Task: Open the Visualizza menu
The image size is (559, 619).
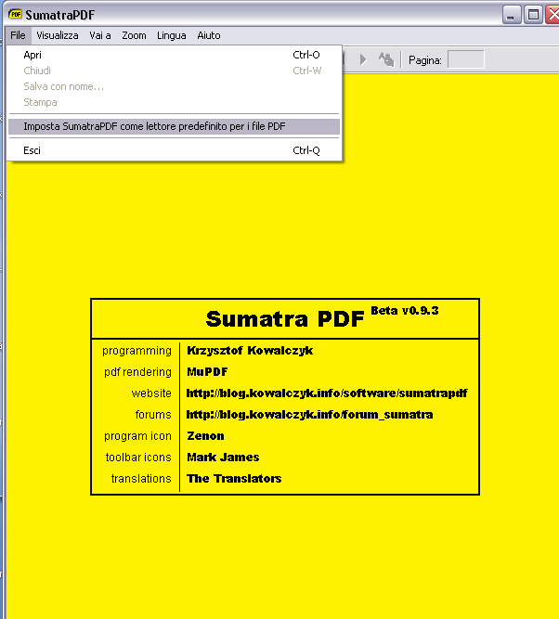Action: pos(58,35)
